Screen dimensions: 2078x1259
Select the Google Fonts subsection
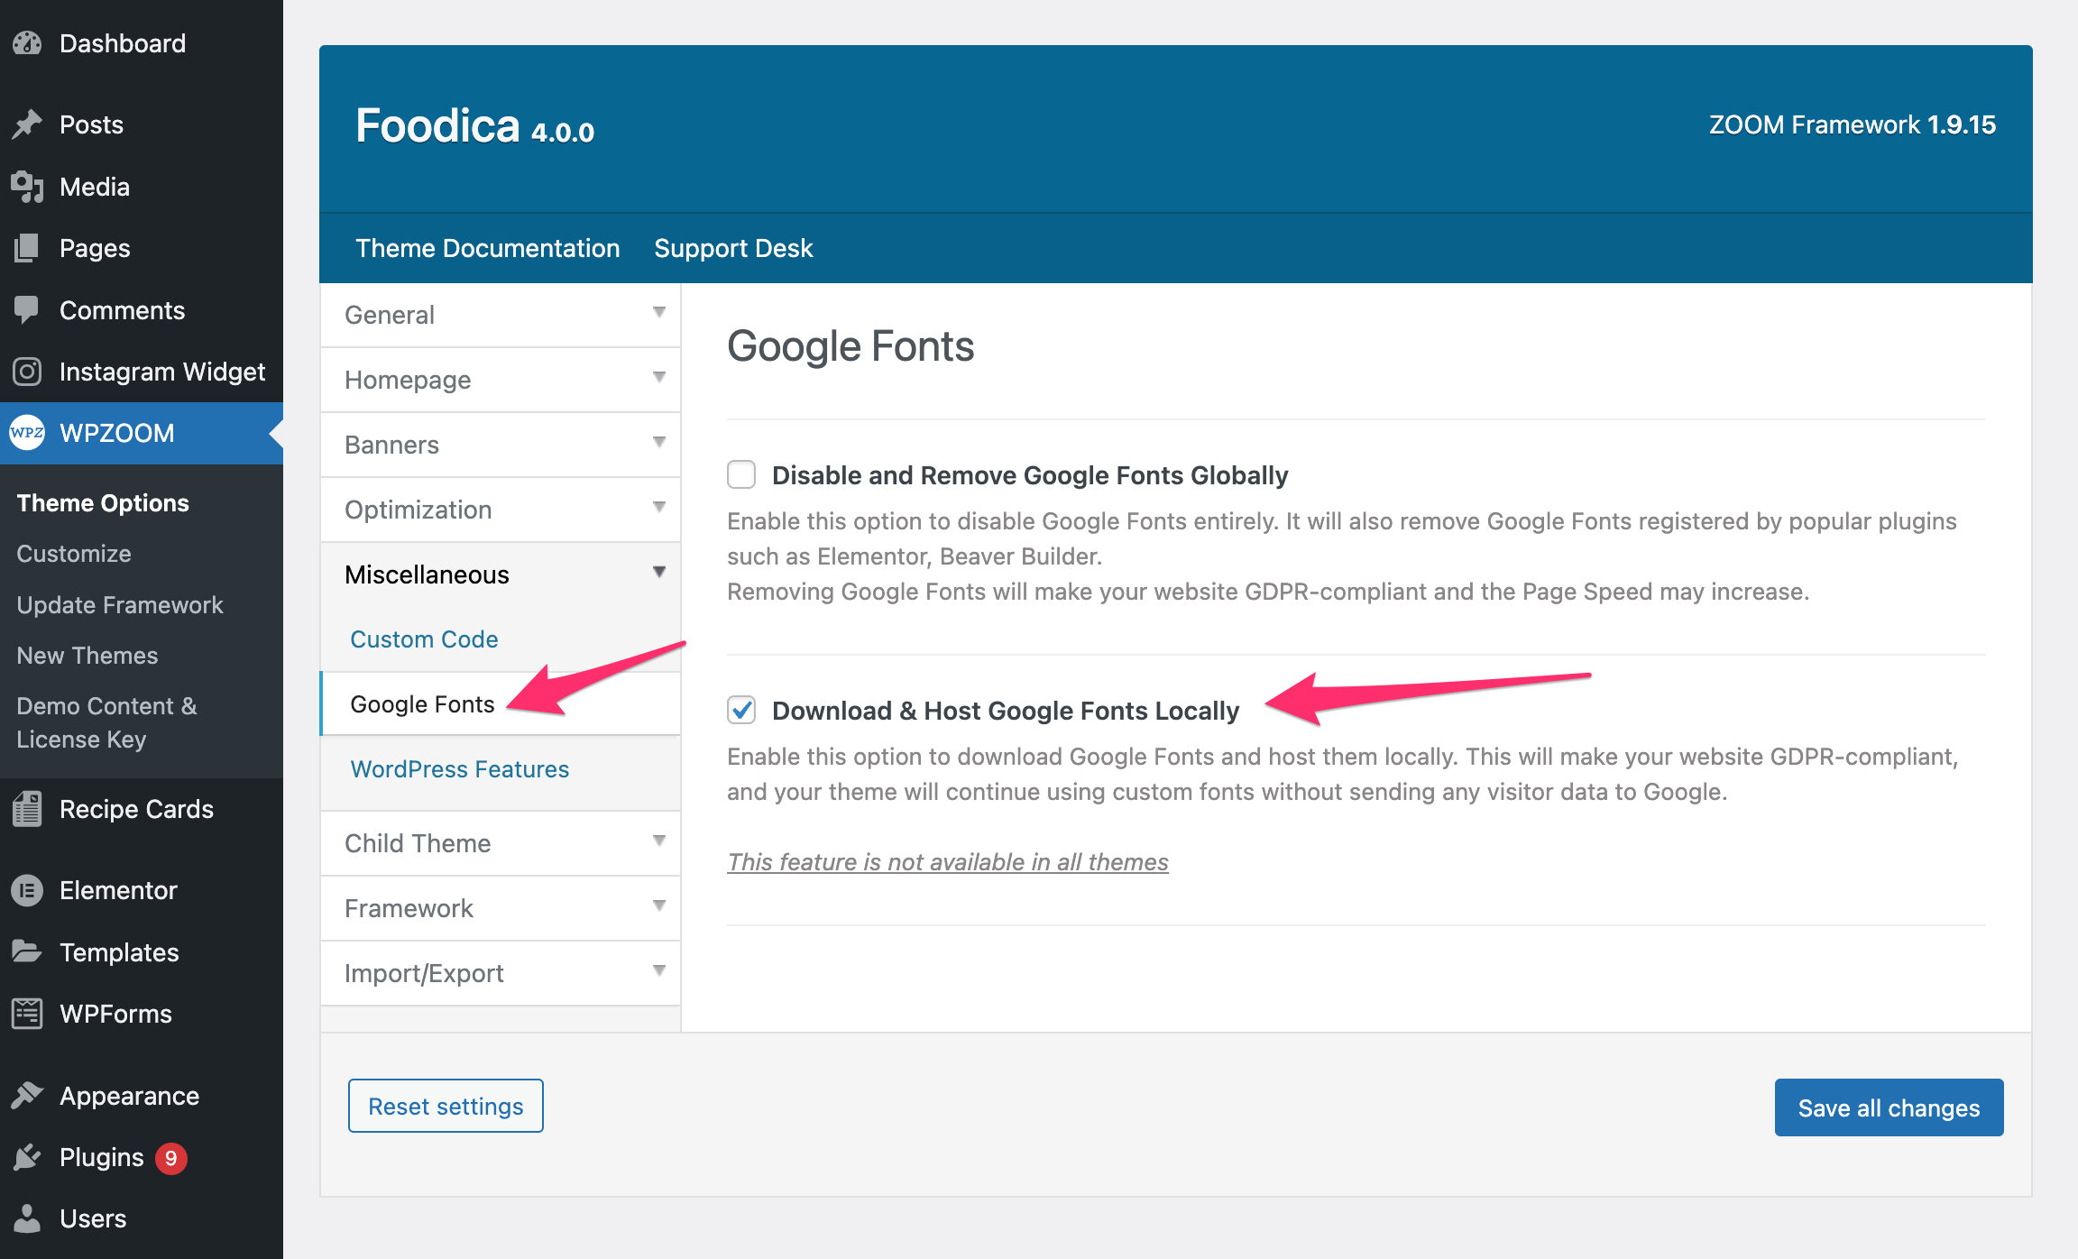[x=422, y=704]
